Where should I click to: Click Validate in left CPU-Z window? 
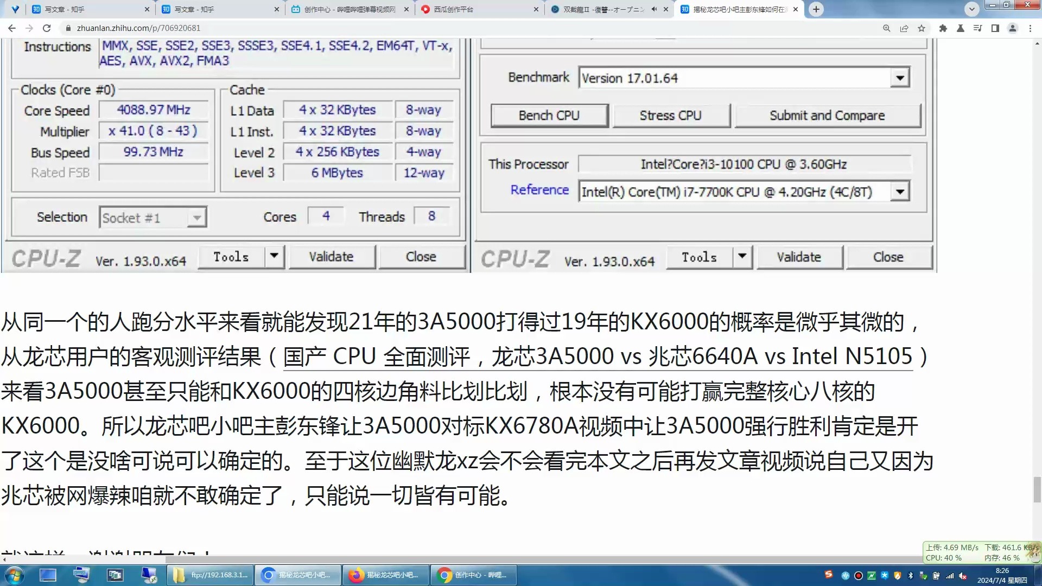pos(332,257)
